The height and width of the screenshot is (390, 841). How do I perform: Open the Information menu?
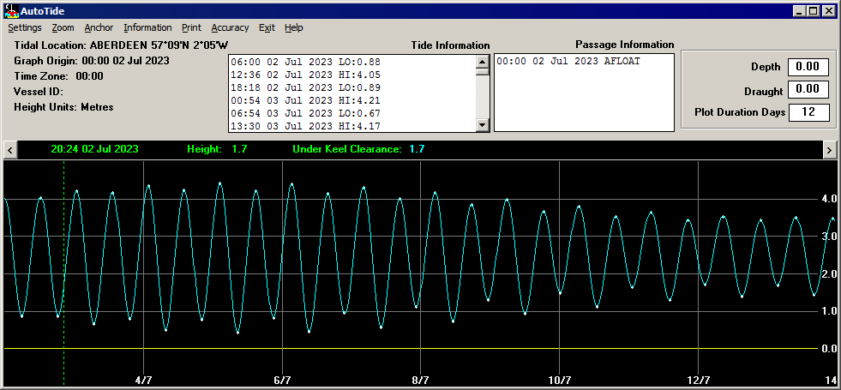coord(147,28)
